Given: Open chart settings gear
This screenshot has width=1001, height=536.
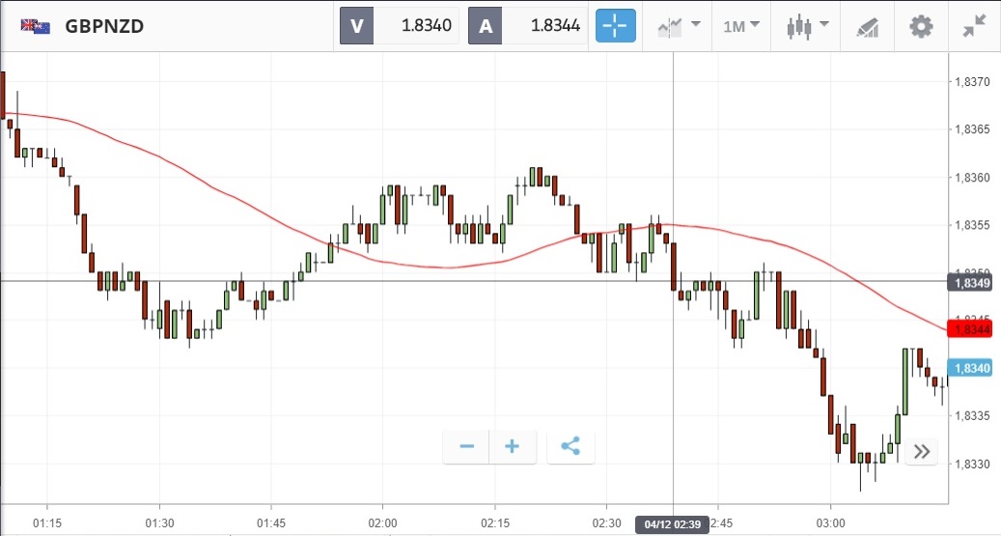Looking at the screenshot, I should [922, 26].
